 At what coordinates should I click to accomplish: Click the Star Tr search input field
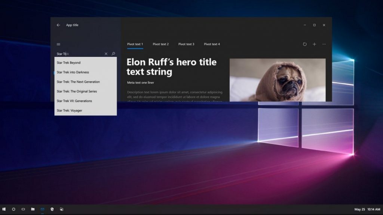coord(79,54)
